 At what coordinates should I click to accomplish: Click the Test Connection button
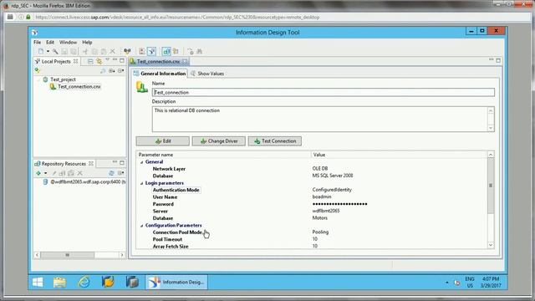pos(275,141)
